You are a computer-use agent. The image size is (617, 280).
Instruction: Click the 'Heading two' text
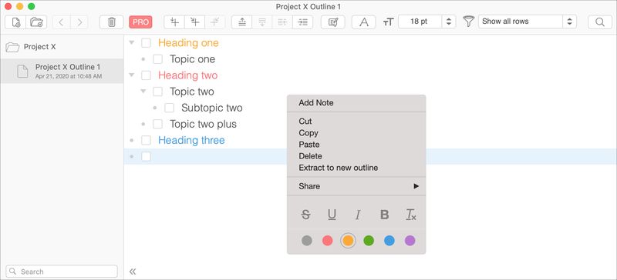187,75
